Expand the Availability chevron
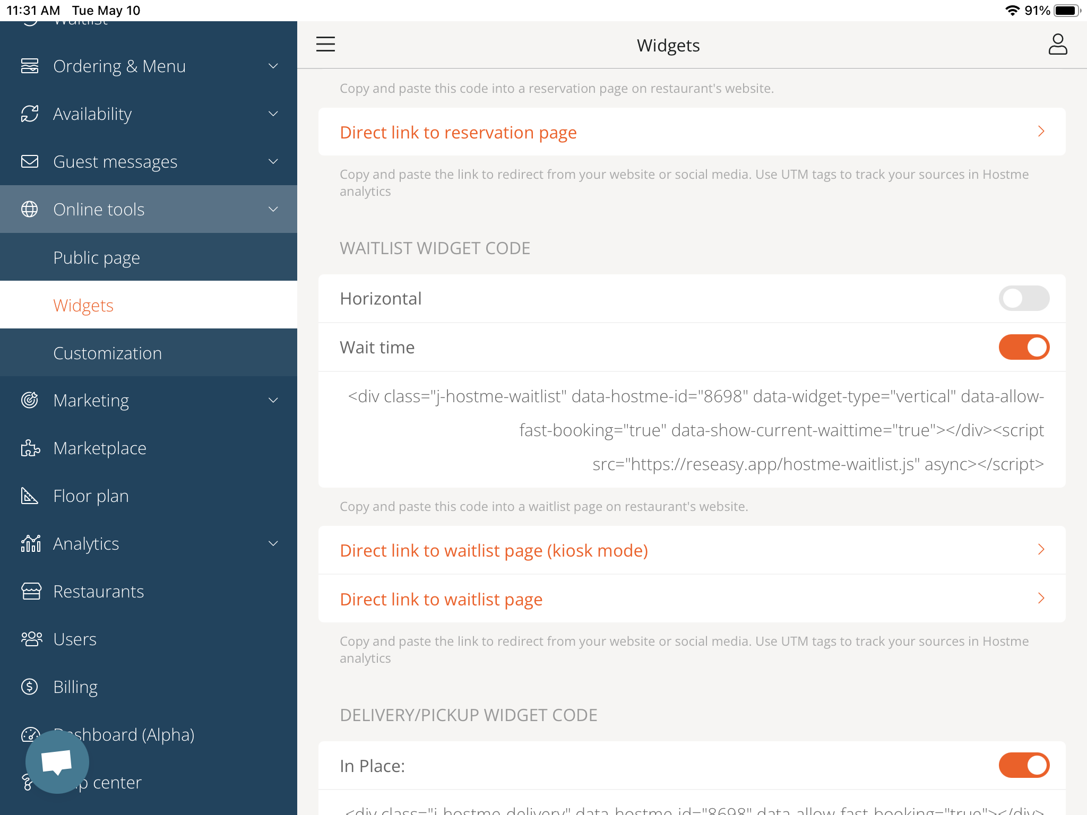The image size is (1087, 815). [273, 114]
